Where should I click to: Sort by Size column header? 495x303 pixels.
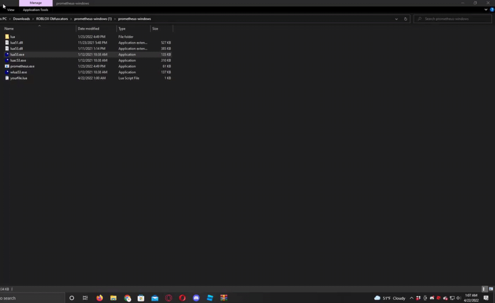(162, 29)
